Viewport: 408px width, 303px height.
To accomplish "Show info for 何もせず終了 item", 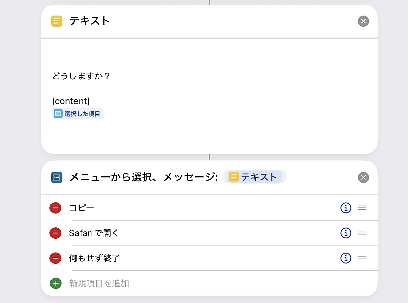I will 346,258.
